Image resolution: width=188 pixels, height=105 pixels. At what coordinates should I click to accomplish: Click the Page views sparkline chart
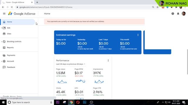[x=62, y=82]
